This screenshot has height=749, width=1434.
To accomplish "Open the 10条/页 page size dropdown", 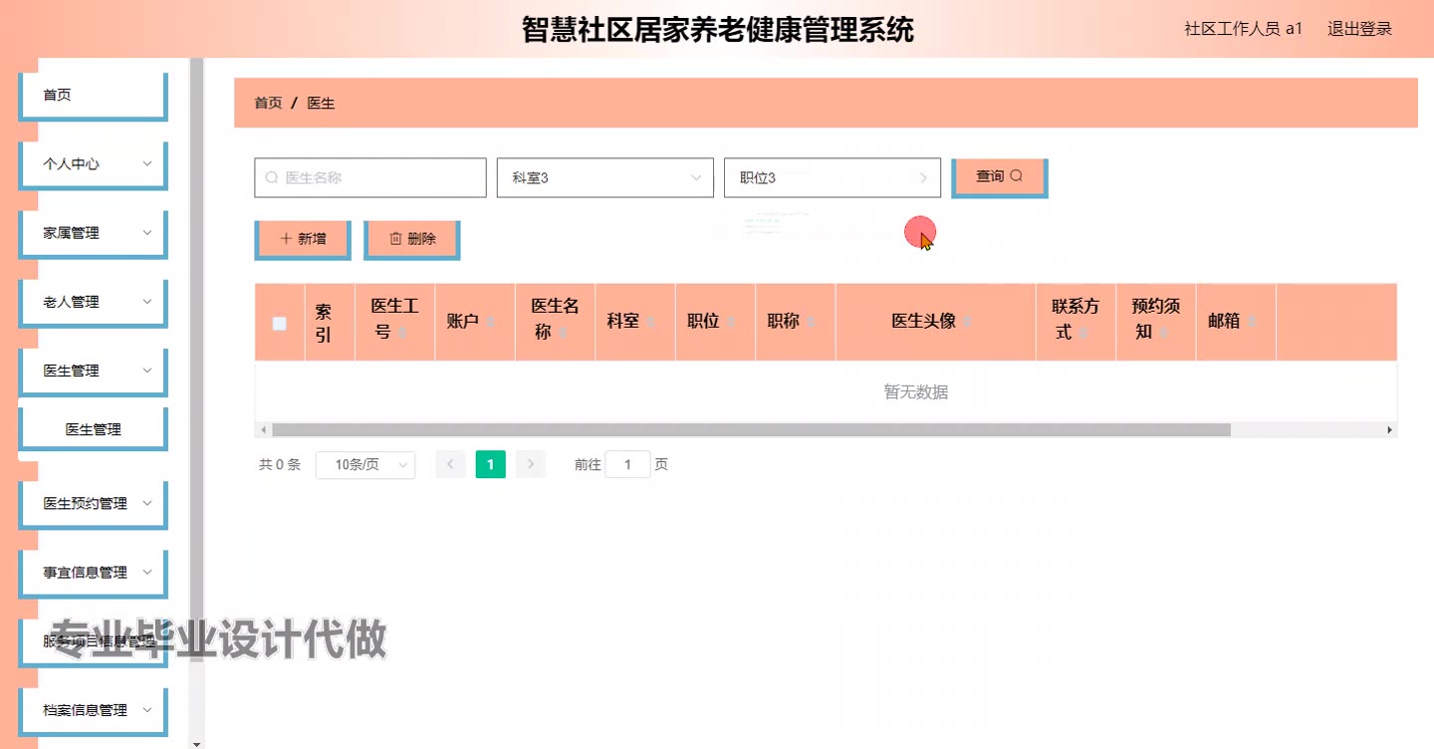I will click(365, 464).
